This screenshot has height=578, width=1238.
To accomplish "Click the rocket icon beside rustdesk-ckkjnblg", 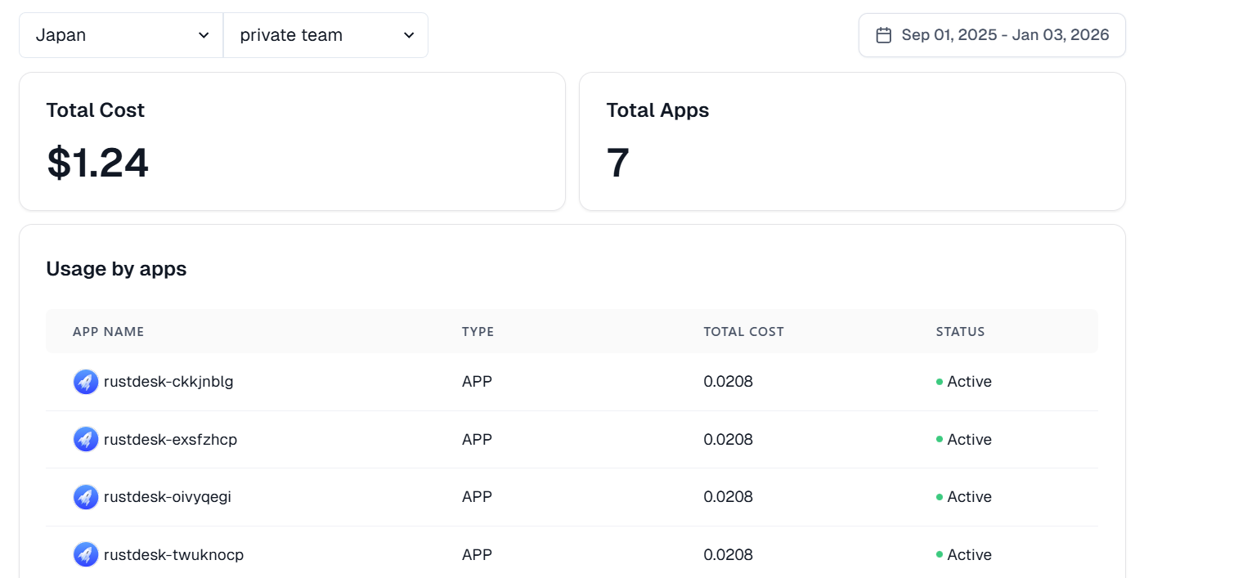I will [86, 382].
